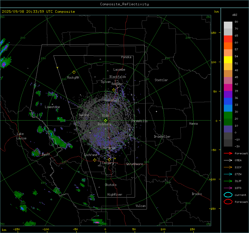The height and width of the screenshot is (233, 249).
Task: Click the Lacombe label
Action: tap(119, 70)
